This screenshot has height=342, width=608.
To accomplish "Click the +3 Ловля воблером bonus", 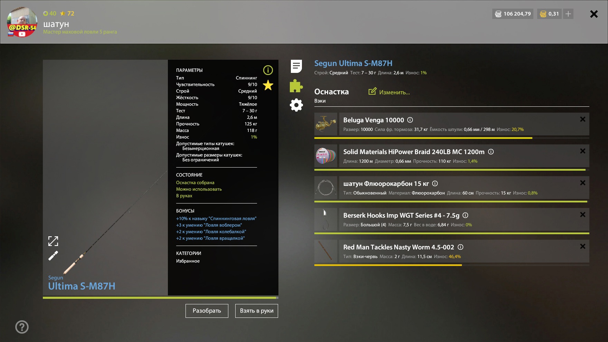I will tap(209, 225).
